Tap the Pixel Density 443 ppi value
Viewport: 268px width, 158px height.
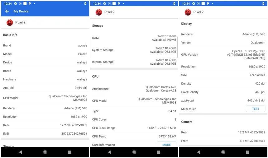(260, 92)
